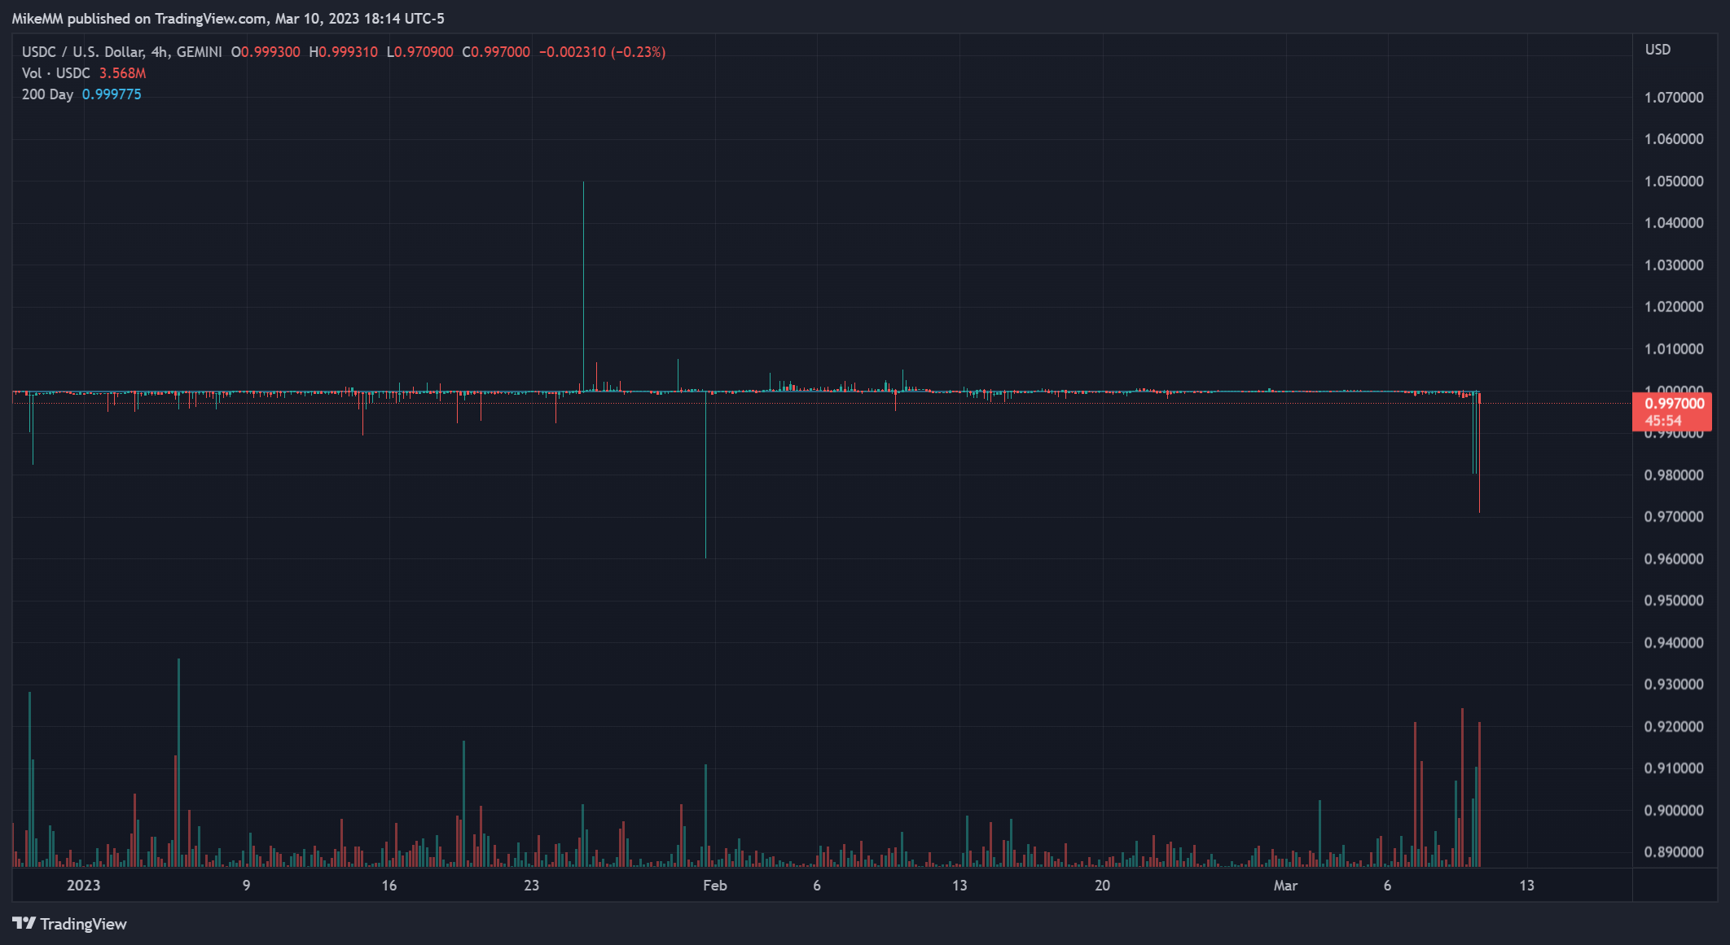Viewport: 1730px width, 945px height.
Task: Click the USD currency label on price axis
Action: pos(1658,50)
